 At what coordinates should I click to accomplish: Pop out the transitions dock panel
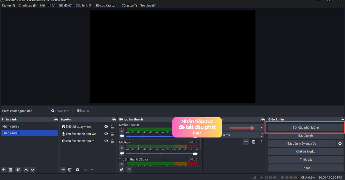pos(263,119)
